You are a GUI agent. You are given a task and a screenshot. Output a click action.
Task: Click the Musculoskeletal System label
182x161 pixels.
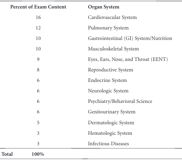(113, 49)
